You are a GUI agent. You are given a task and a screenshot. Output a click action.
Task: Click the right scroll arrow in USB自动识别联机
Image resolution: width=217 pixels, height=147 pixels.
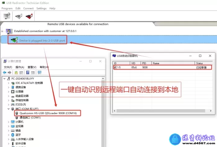[210, 111]
